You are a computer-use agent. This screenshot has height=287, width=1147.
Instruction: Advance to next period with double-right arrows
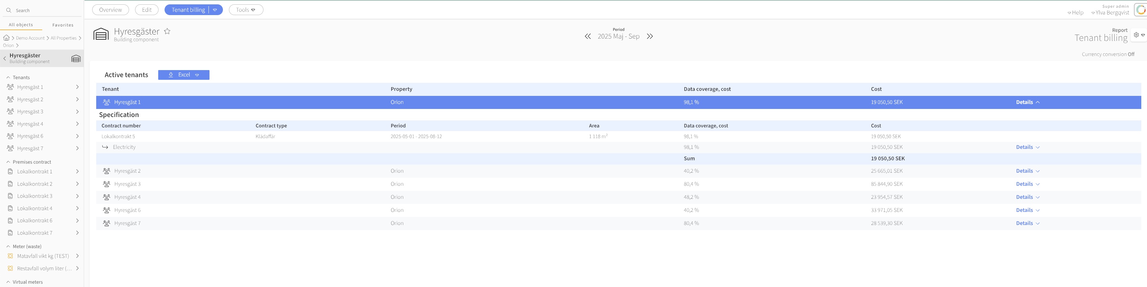[x=650, y=37]
